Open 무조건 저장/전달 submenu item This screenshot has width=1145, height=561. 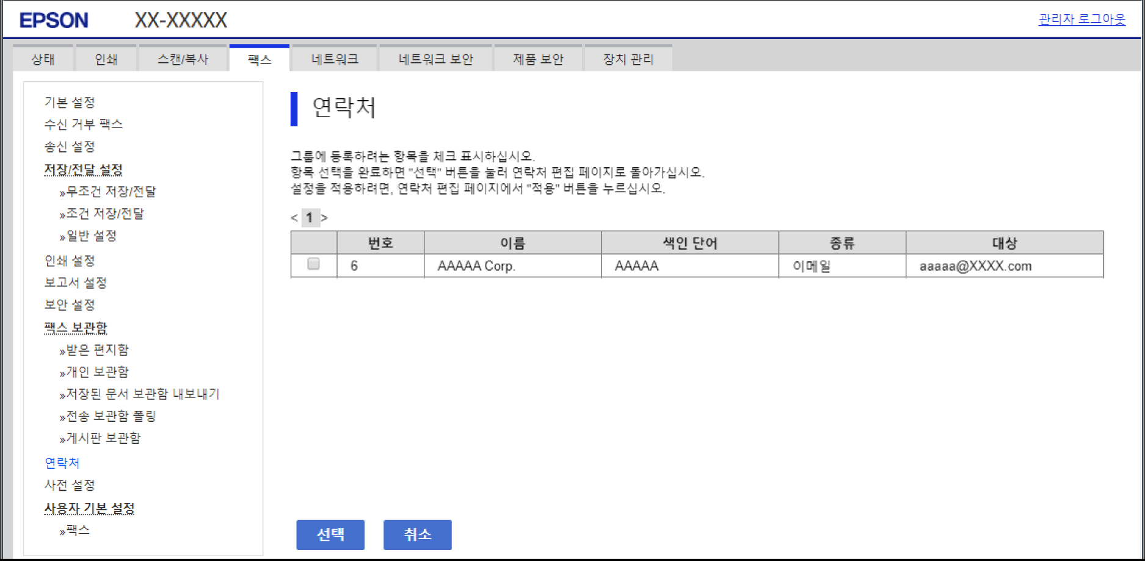[111, 192]
